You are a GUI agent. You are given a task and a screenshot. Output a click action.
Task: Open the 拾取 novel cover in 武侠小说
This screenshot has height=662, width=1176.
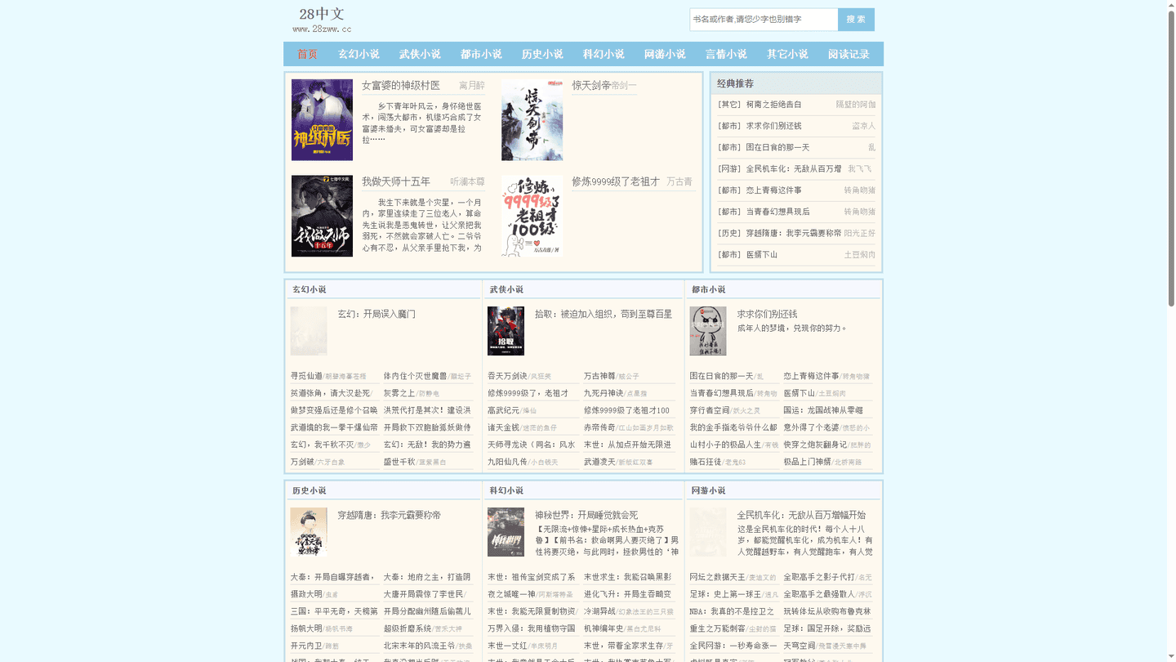[x=506, y=331]
